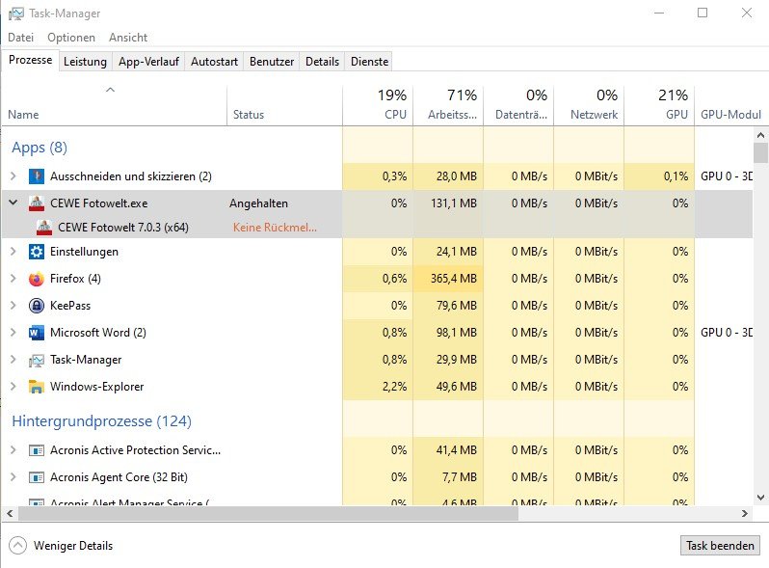Click the Einstellungen gear icon

(x=37, y=252)
